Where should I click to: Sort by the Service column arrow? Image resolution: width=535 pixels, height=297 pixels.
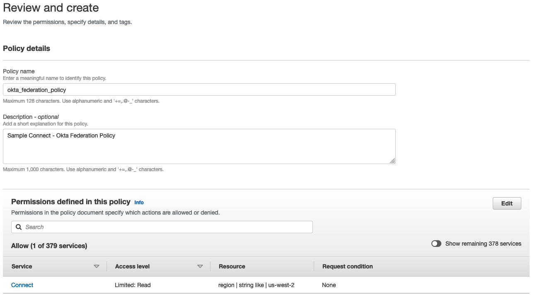coord(97,266)
